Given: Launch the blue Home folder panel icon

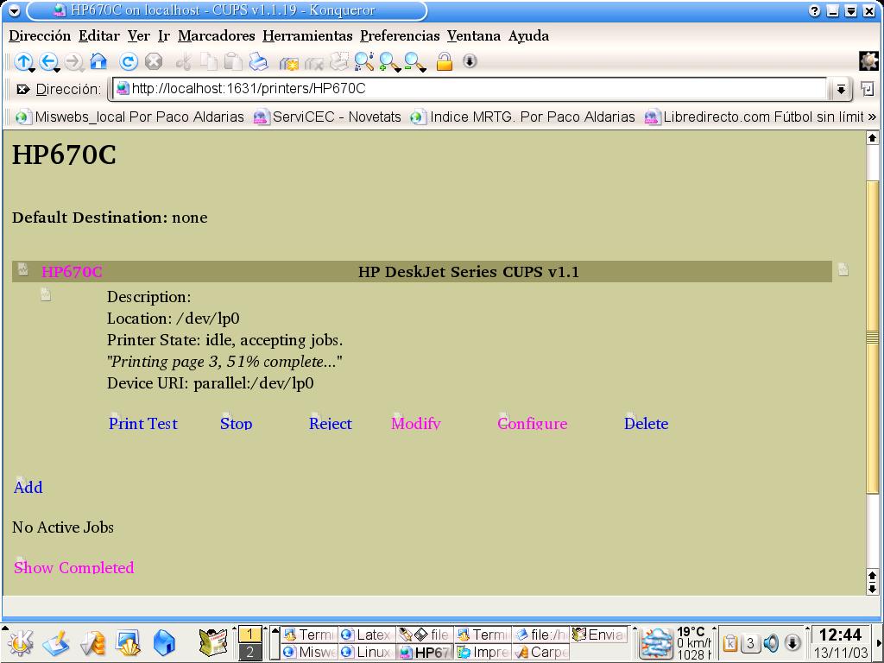Looking at the screenshot, I should coord(164,642).
